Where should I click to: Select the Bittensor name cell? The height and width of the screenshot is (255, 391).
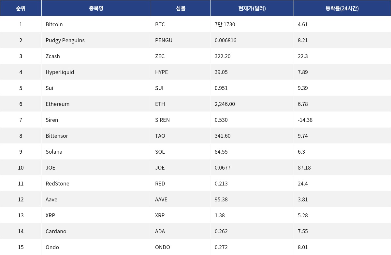click(x=57, y=136)
